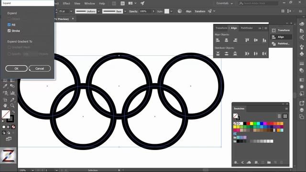Switch Swatches panel to thumbnail view
The image size is (306, 172).
point(285,116)
